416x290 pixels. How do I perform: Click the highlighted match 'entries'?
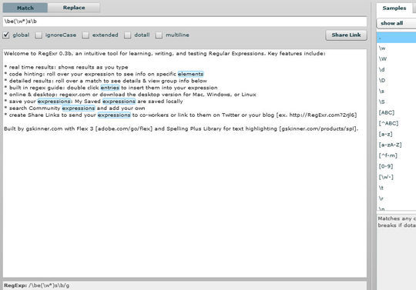(x=110, y=88)
